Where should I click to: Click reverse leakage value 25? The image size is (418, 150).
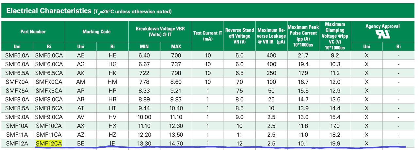(x=271, y=99)
